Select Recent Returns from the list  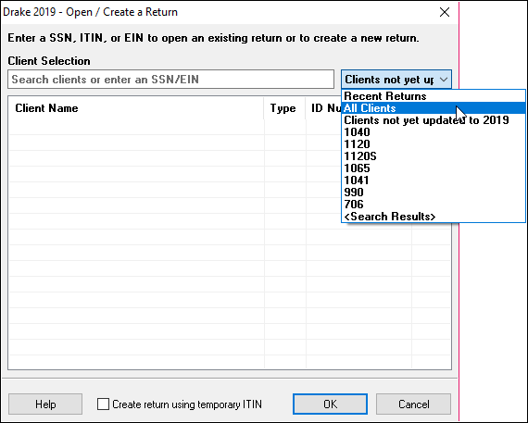(x=434, y=96)
